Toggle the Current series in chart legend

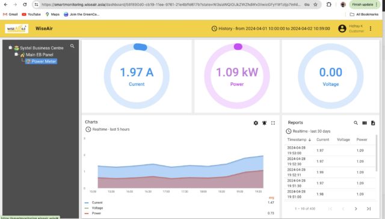coord(97,203)
